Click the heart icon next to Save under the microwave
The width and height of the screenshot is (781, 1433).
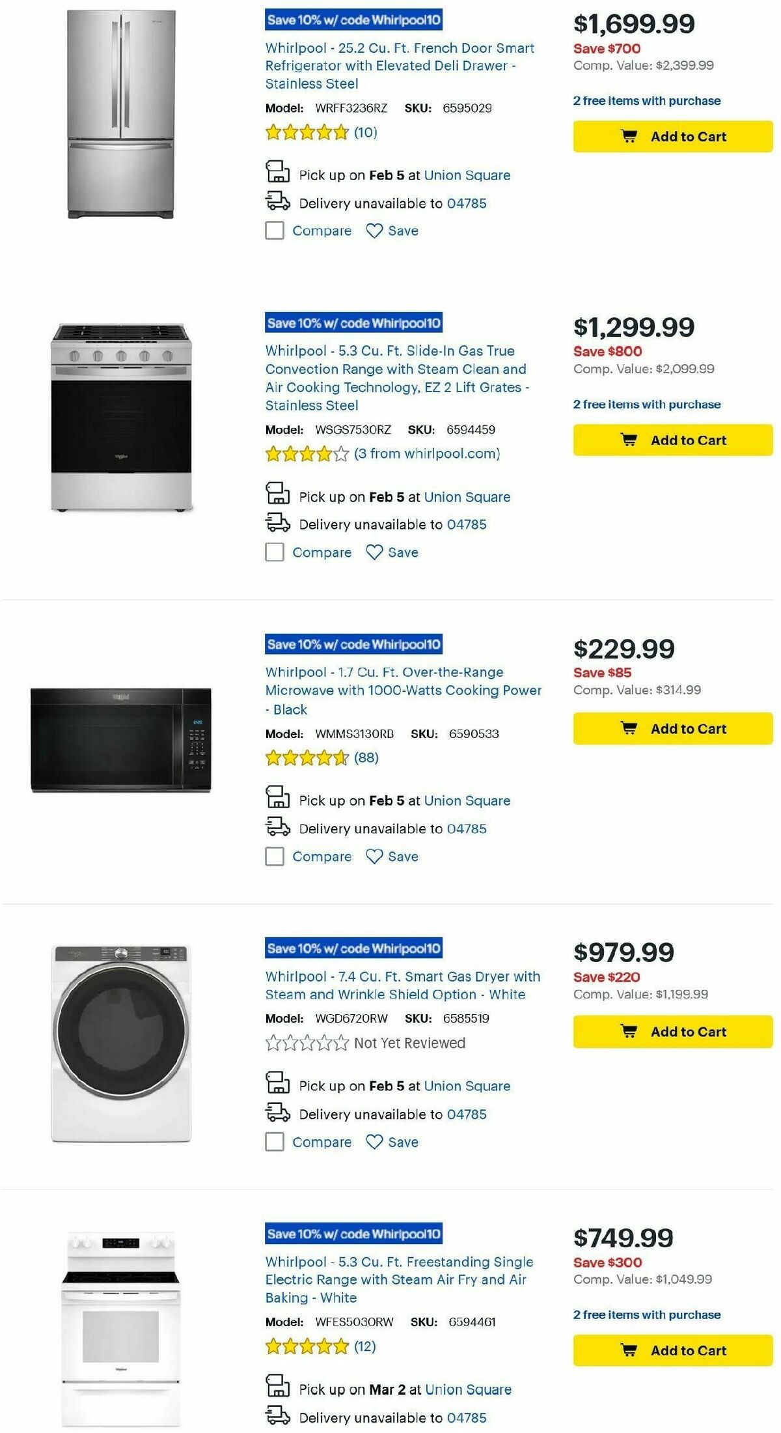373,856
